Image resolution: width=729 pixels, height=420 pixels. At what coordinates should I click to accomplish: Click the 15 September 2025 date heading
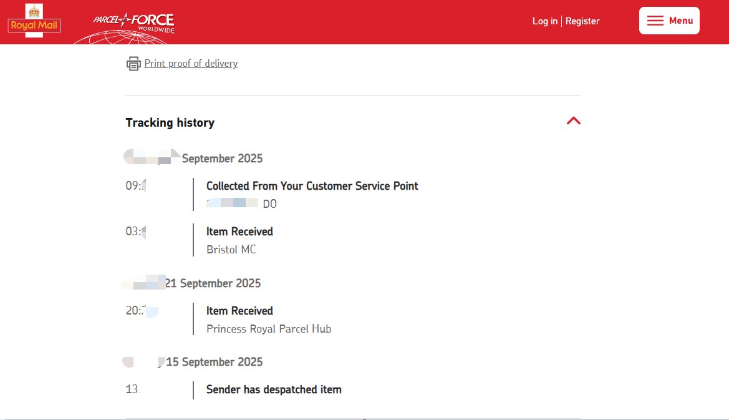click(214, 362)
